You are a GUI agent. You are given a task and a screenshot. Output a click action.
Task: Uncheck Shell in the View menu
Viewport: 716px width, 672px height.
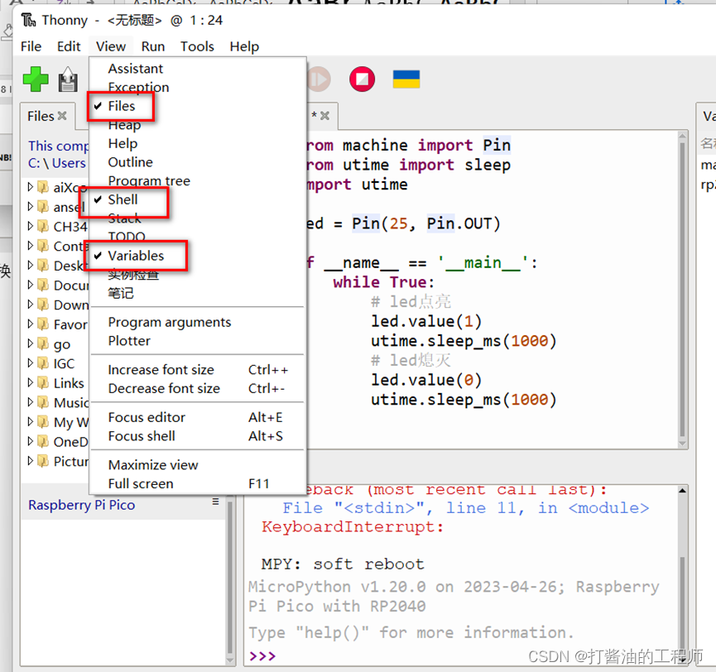(123, 199)
